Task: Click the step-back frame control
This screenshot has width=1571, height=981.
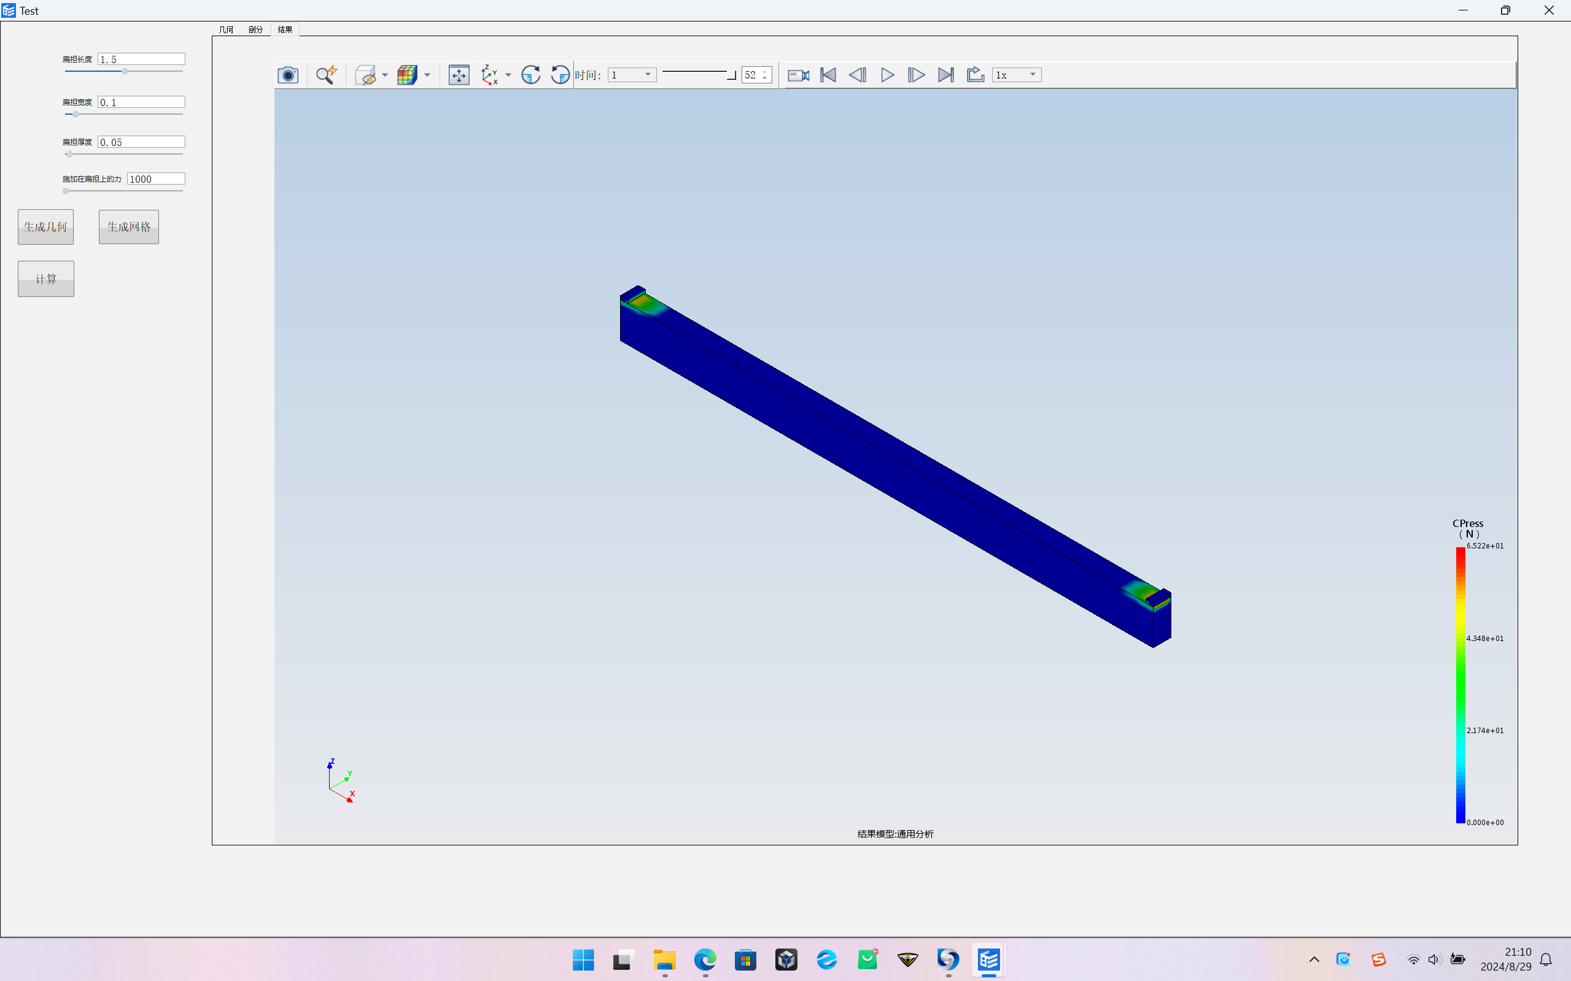Action: 857,75
